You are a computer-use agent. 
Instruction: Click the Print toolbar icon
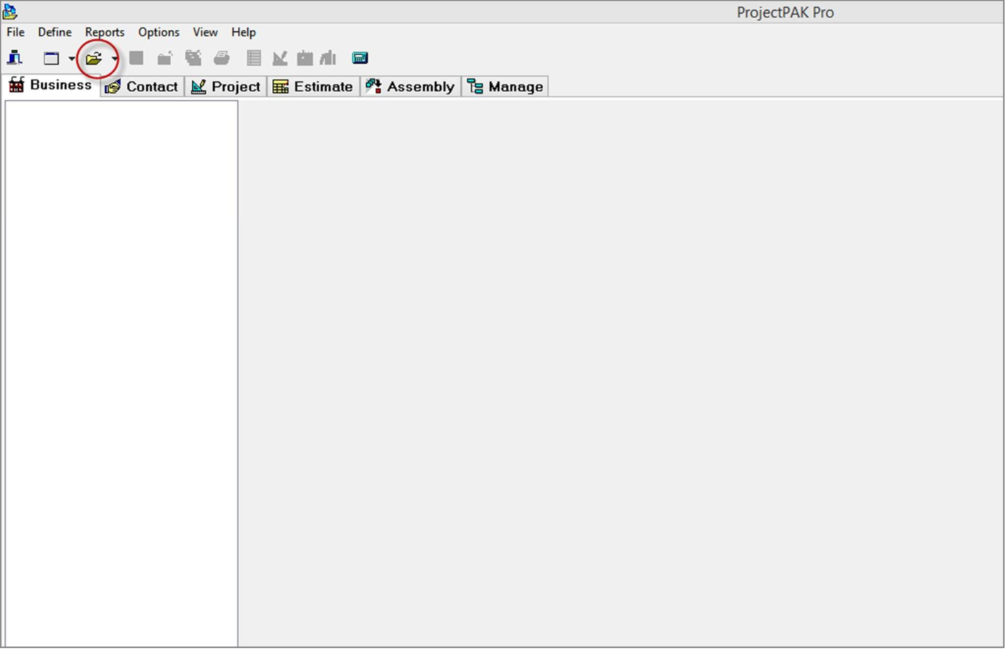pos(222,57)
